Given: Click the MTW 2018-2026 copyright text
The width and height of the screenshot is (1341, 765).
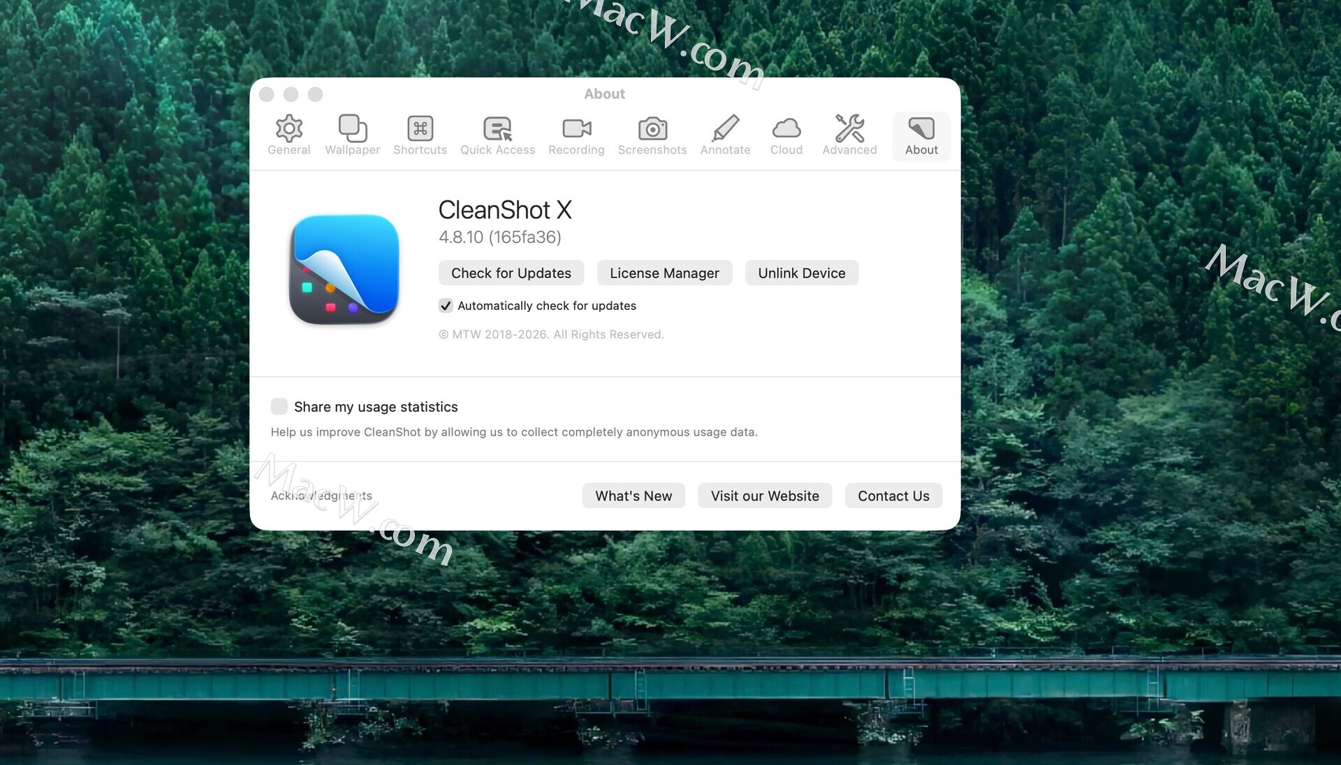Looking at the screenshot, I should point(551,334).
